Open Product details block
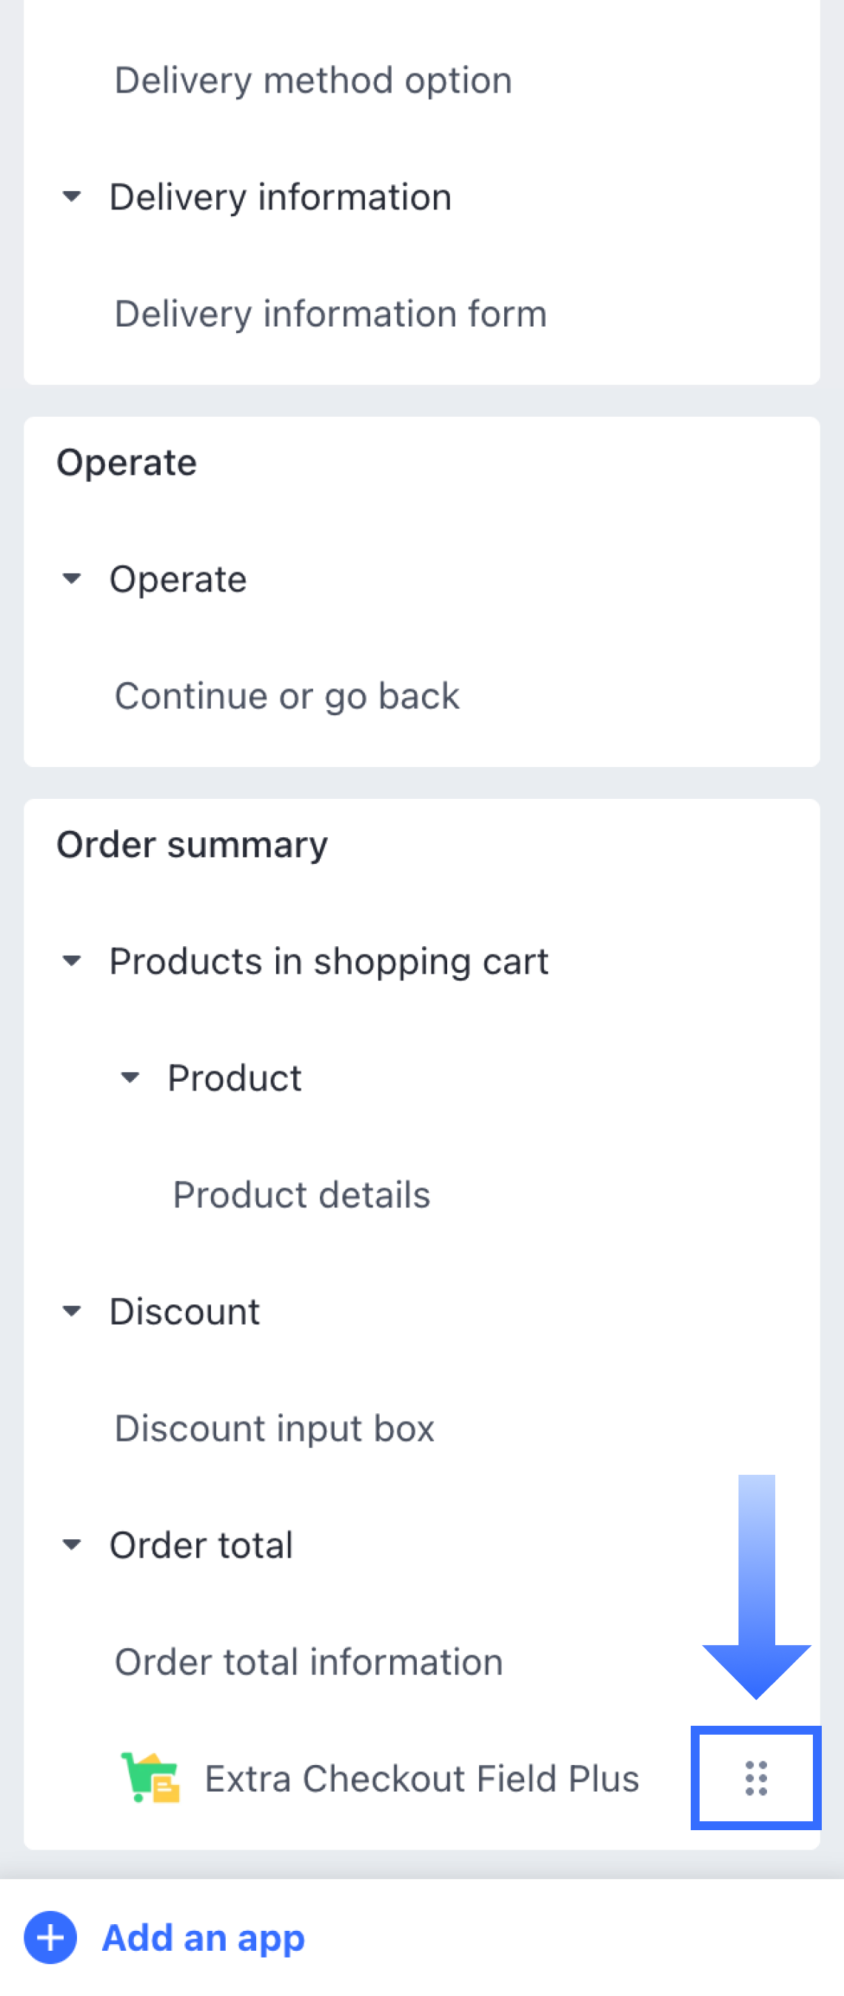The image size is (844, 1996). coord(301,1195)
